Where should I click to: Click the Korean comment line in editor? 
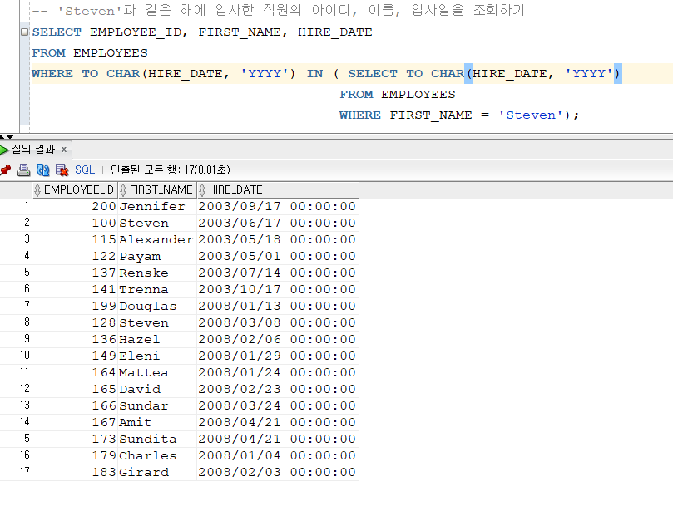click(x=278, y=10)
